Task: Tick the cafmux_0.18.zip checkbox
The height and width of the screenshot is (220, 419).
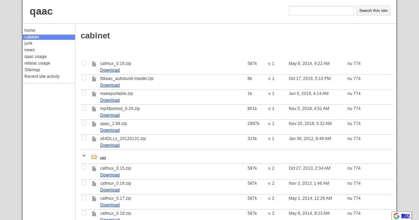Action: (x=84, y=213)
